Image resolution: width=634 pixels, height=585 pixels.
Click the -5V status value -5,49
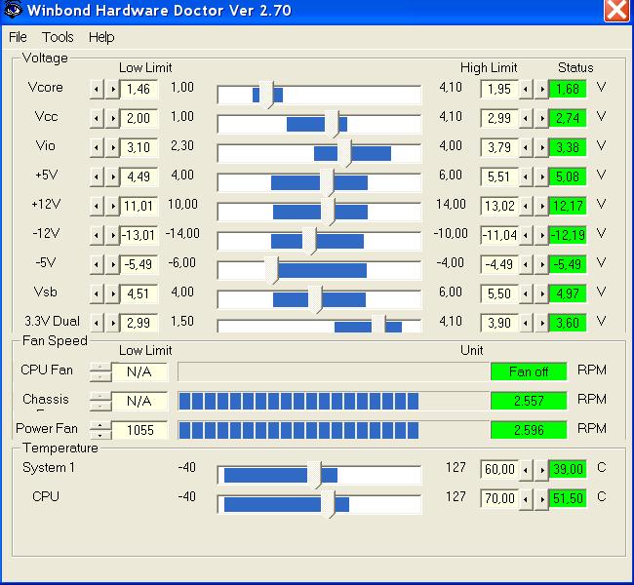568,264
